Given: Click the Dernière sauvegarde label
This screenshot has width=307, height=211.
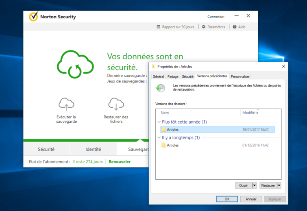Looking at the screenshot, I should click(127, 76).
